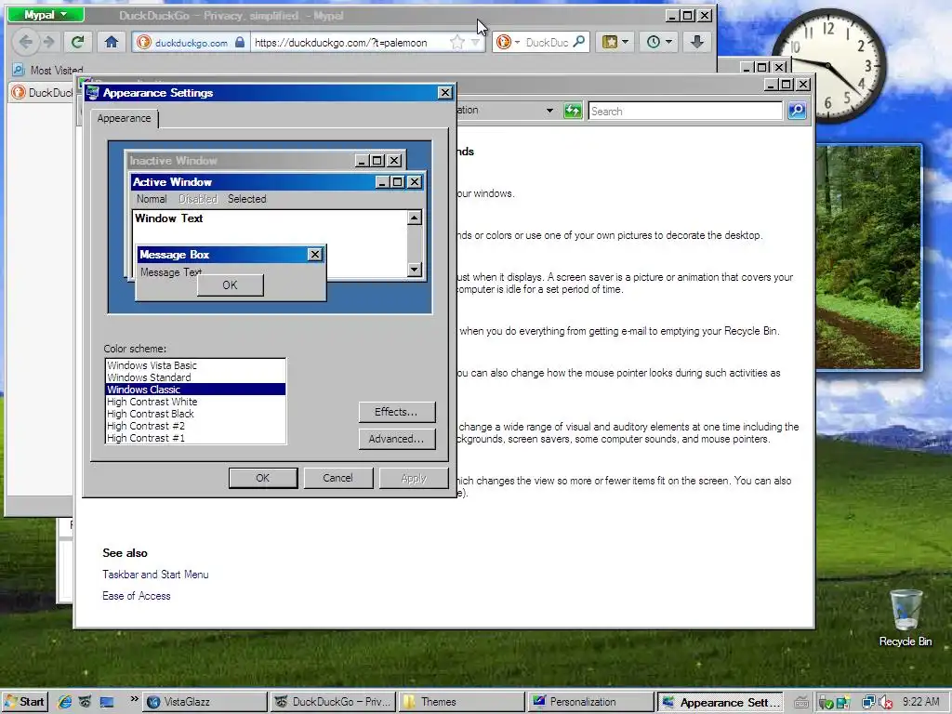Open the Recycle Bin desktop icon

[x=906, y=618]
